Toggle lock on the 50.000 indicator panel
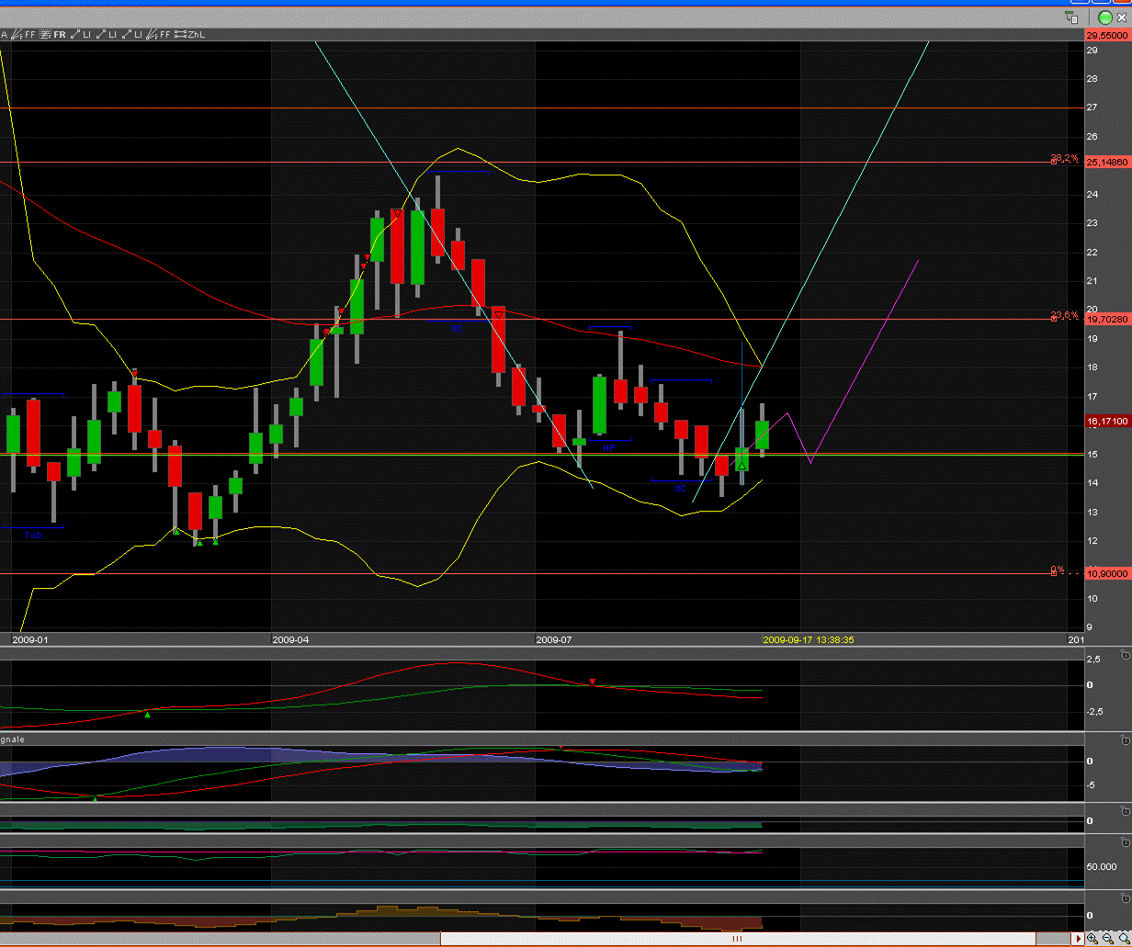The width and height of the screenshot is (1132, 947). [x=1126, y=843]
